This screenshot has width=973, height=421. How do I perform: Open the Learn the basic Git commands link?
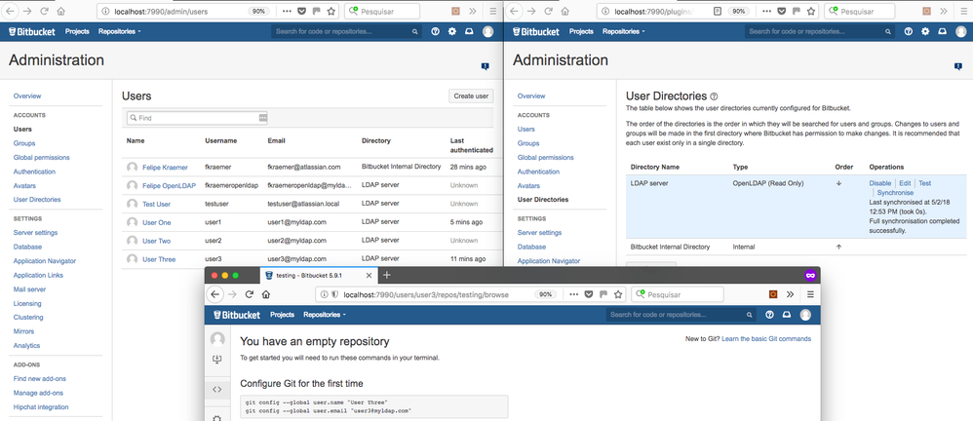coord(766,338)
